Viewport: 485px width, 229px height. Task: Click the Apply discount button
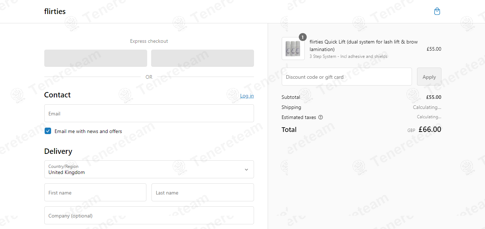pyautogui.click(x=429, y=77)
